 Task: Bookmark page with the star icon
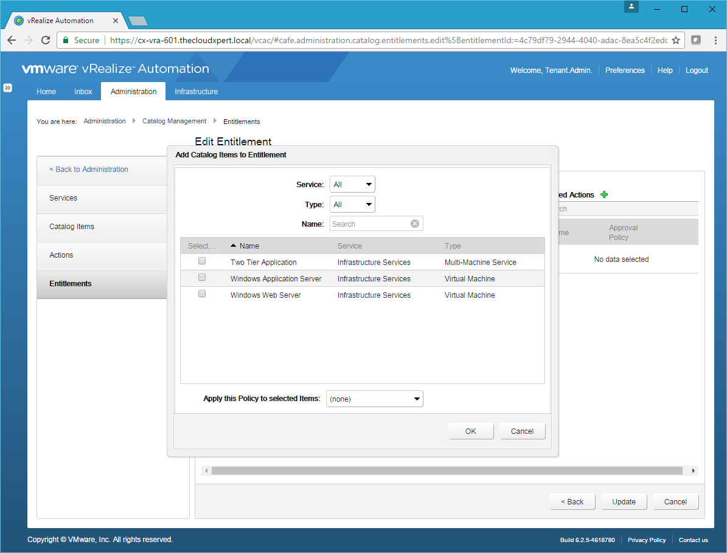point(675,40)
